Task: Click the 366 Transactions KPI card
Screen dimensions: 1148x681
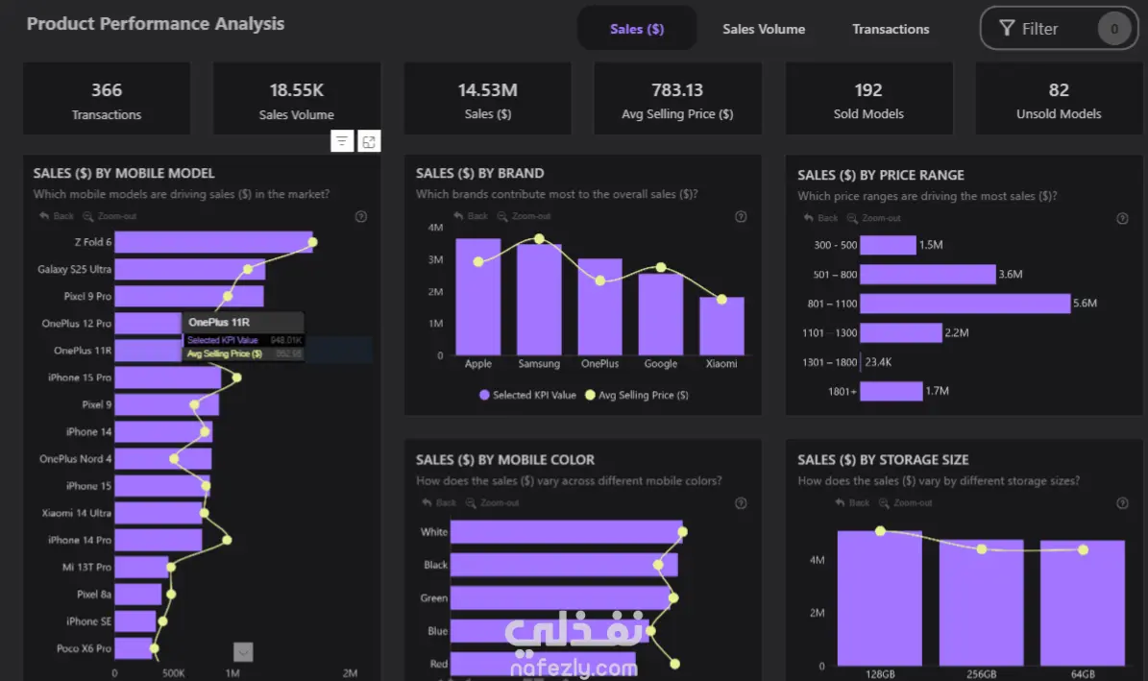Action: coord(107,99)
